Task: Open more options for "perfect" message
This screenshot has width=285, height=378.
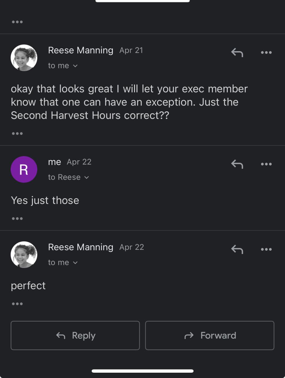Action: 266,250
